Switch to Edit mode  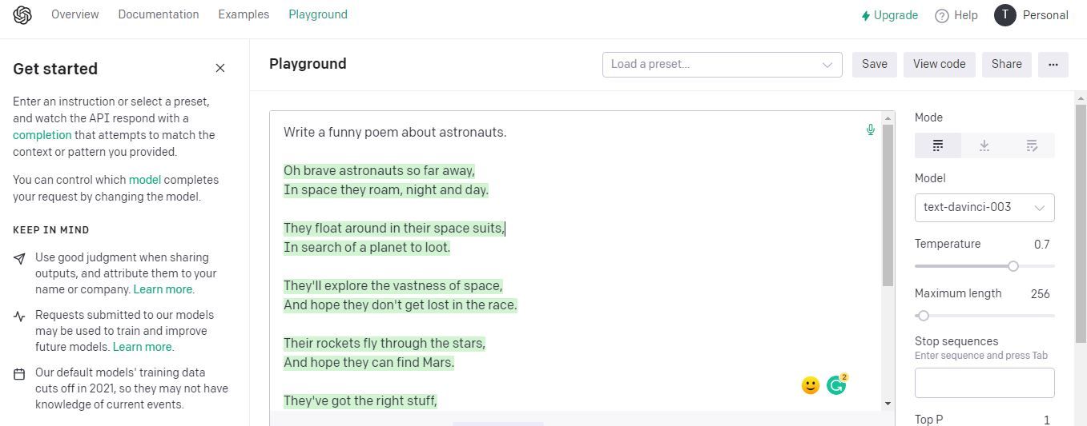click(x=1032, y=145)
